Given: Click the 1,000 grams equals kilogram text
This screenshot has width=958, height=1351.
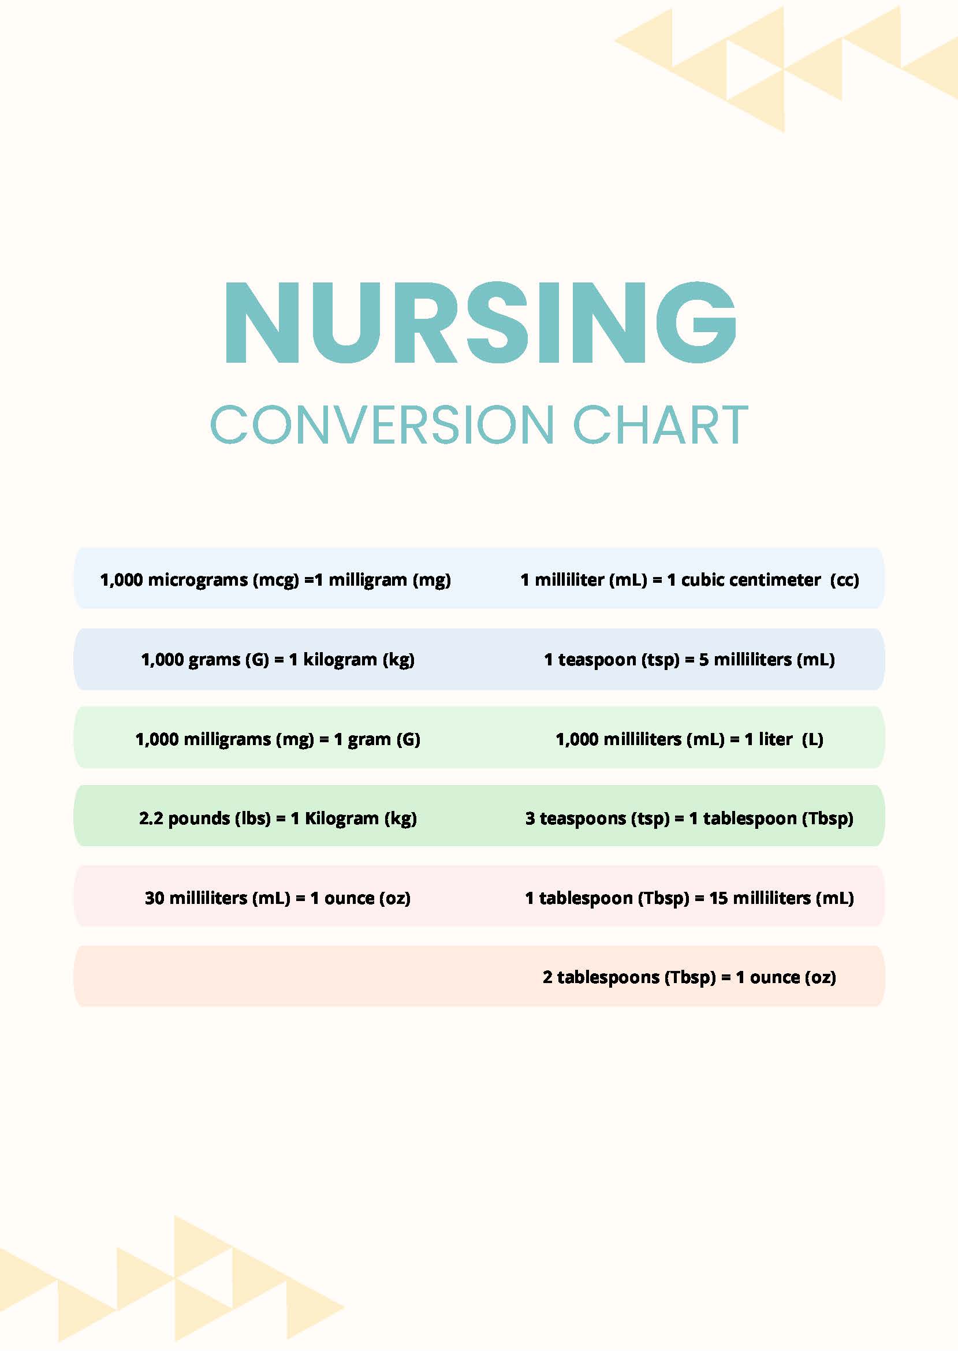Looking at the screenshot, I should point(278,660).
